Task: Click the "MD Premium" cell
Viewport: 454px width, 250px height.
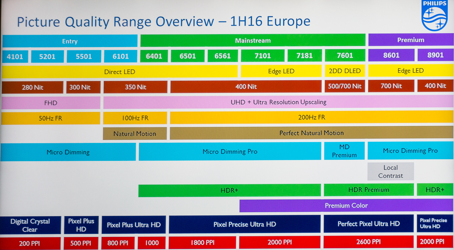Action: point(344,151)
